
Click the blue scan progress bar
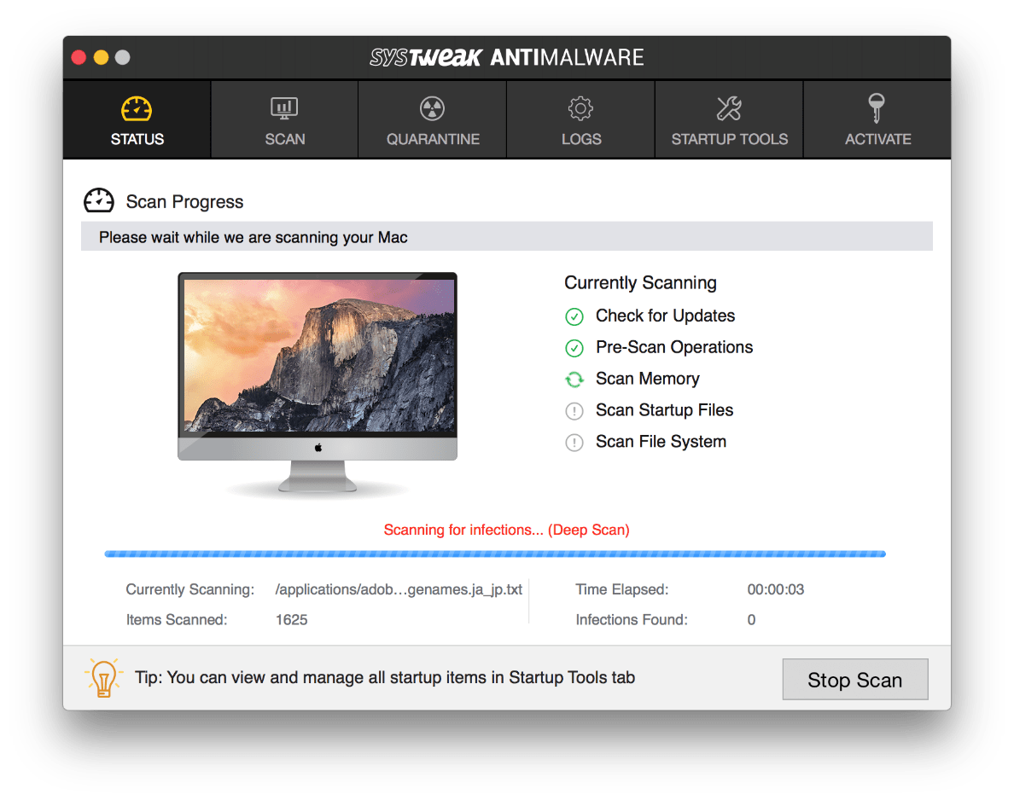tap(495, 554)
